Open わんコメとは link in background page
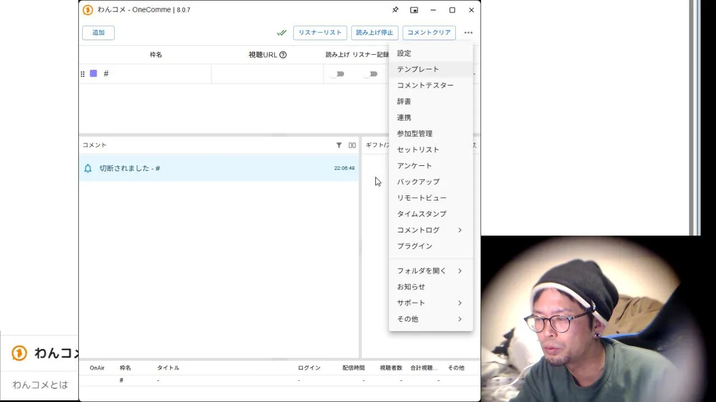Screen dimensions: 716x402 40,385
